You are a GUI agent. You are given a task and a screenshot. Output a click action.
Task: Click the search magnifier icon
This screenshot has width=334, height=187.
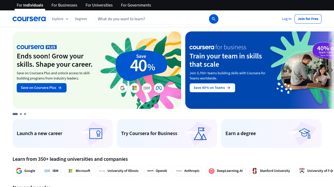[213, 19]
